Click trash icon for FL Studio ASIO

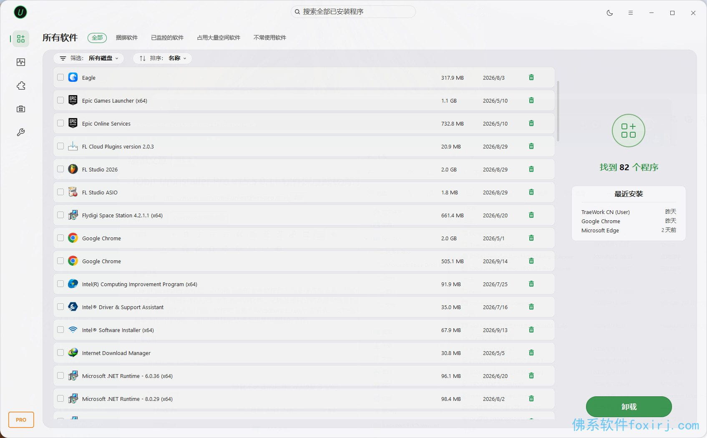coord(531,192)
